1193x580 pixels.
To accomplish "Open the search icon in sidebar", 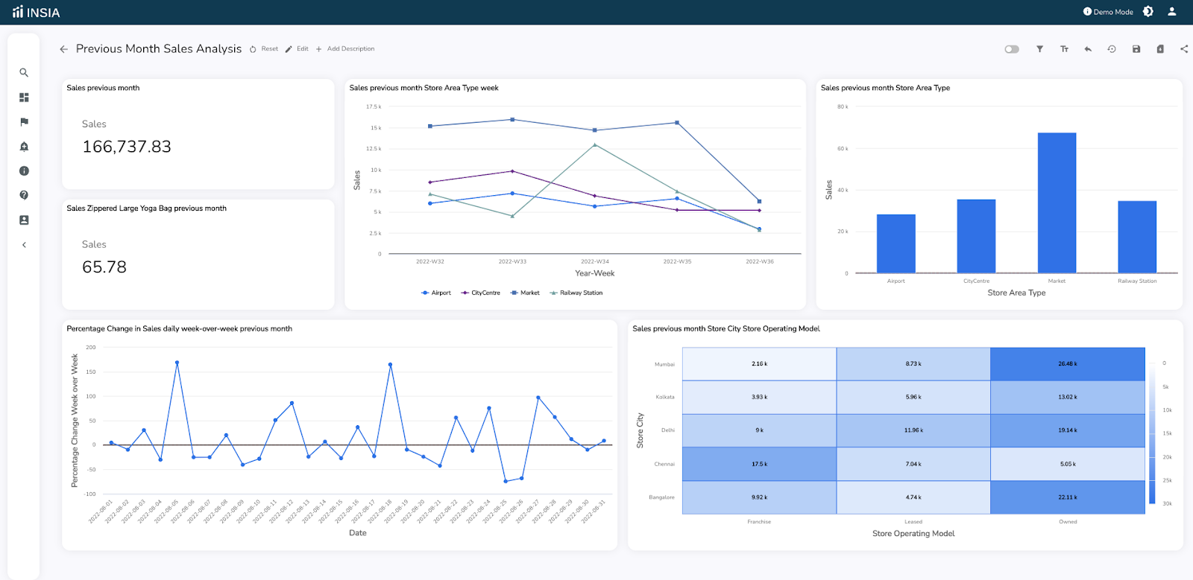I will coord(24,73).
